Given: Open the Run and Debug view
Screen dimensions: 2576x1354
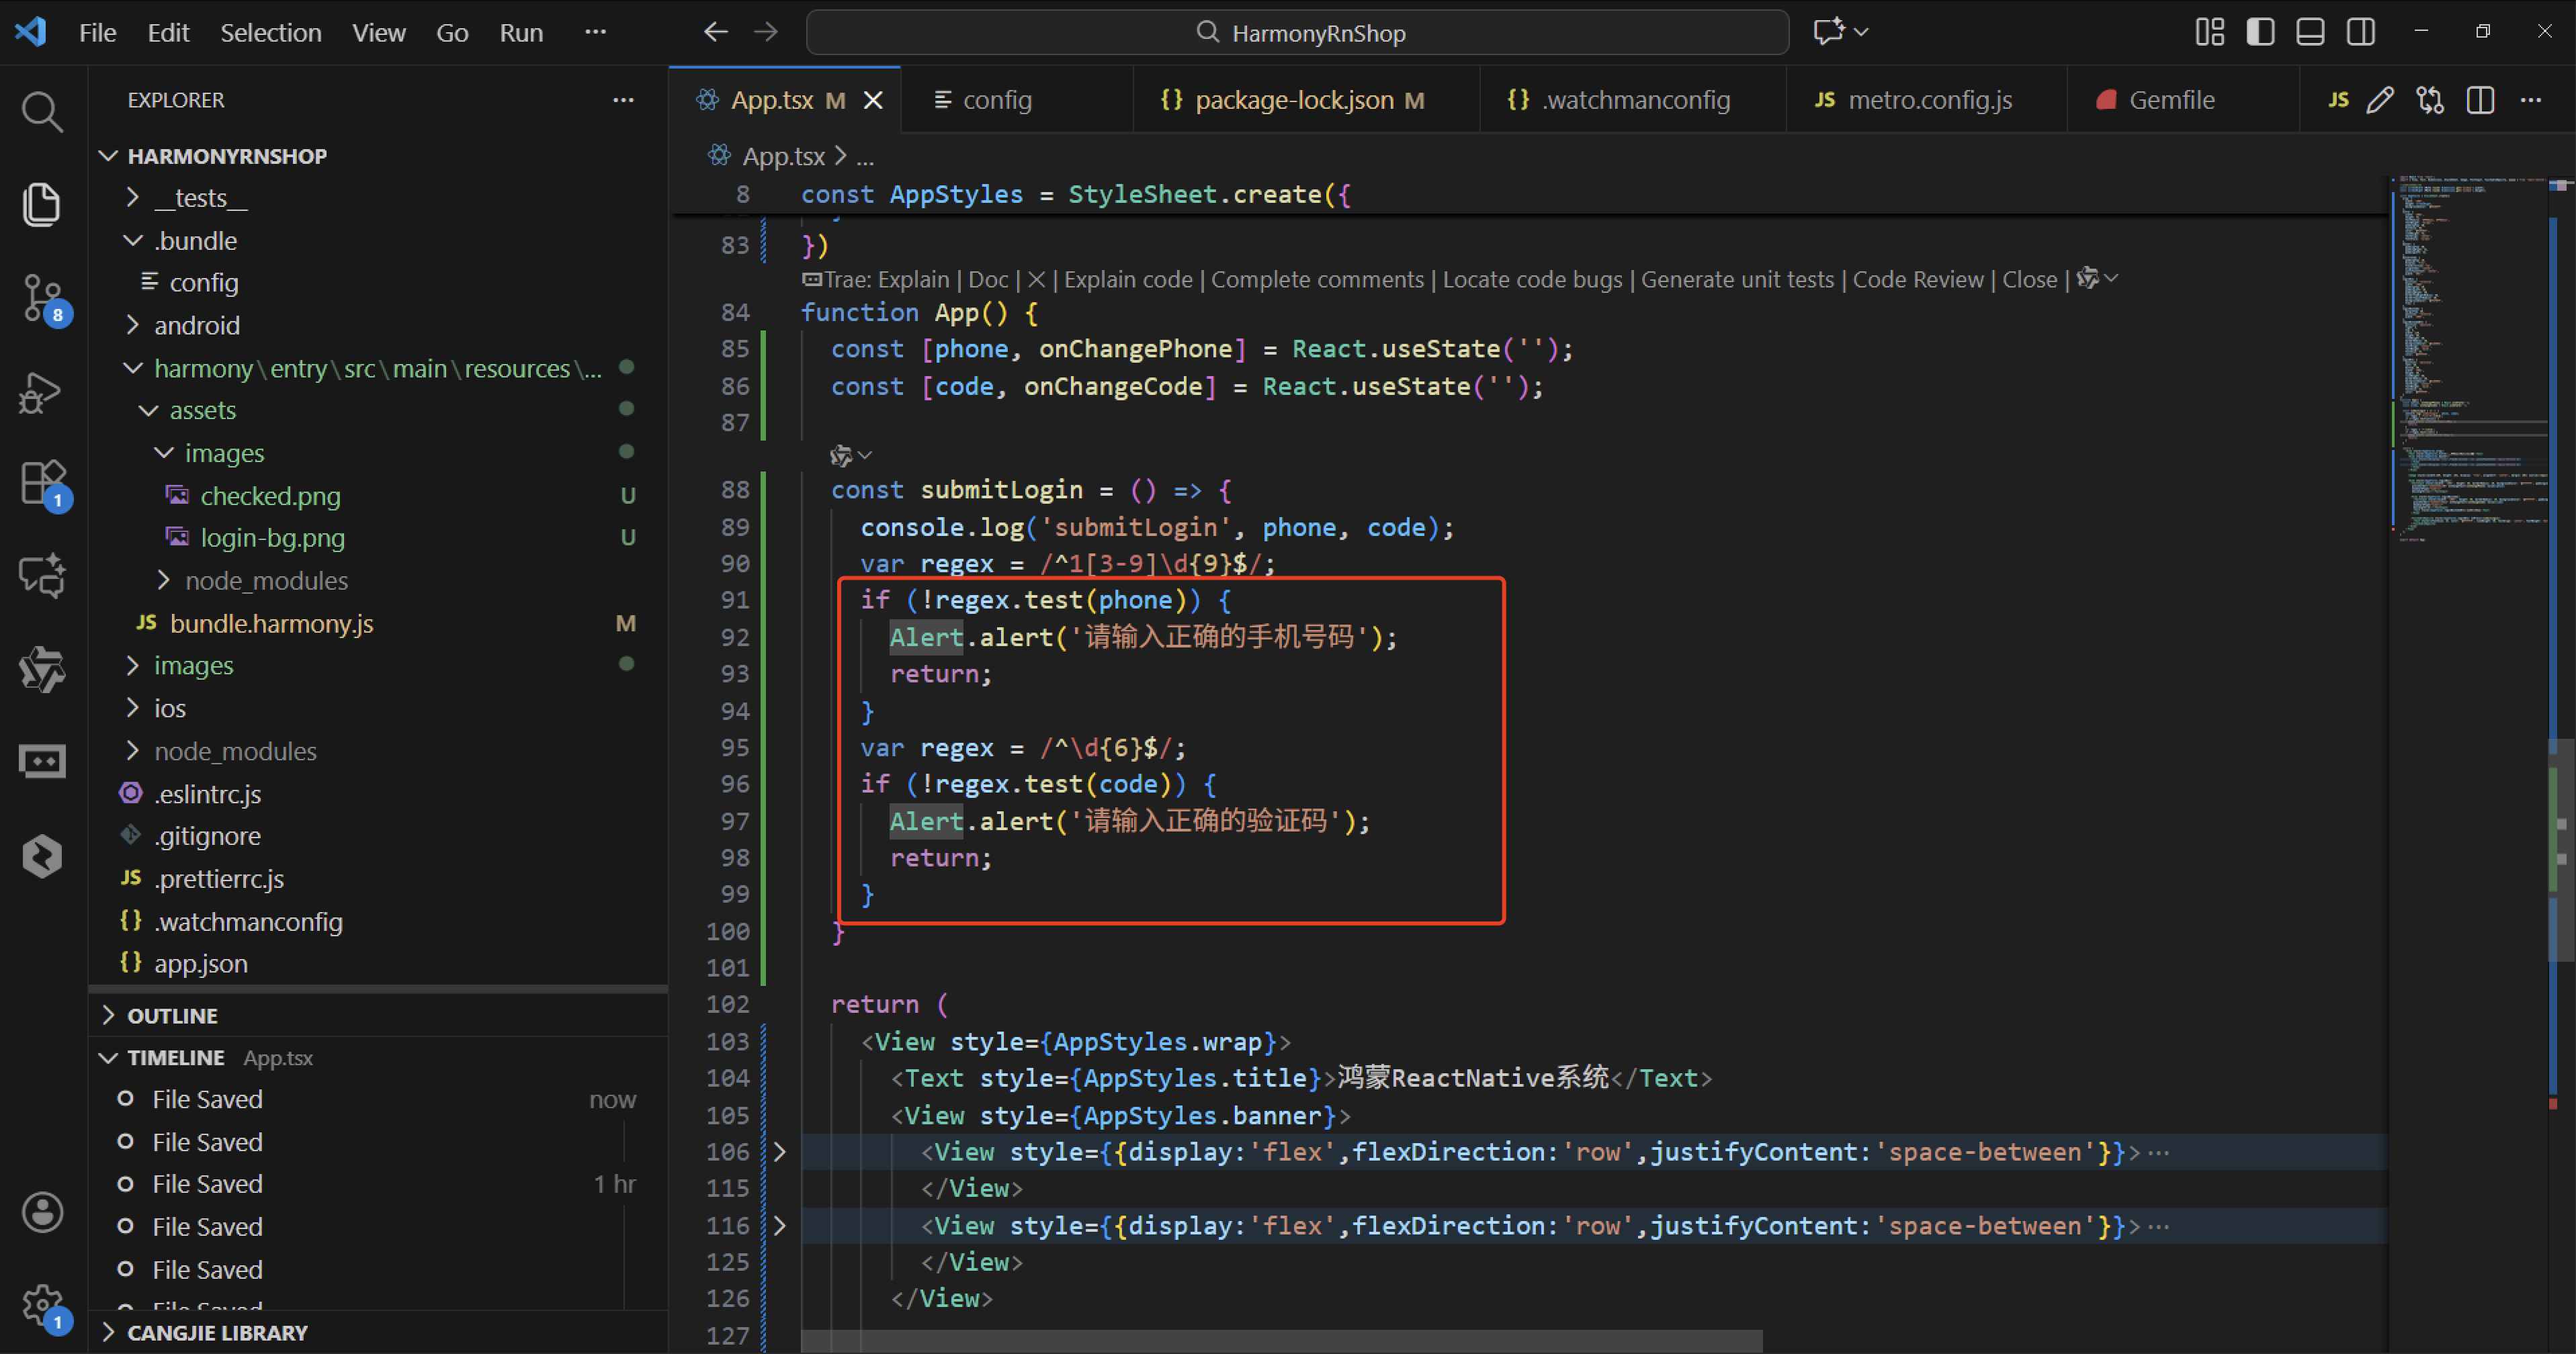Looking at the screenshot, I should pyautogui.click(x=42, y=391).
